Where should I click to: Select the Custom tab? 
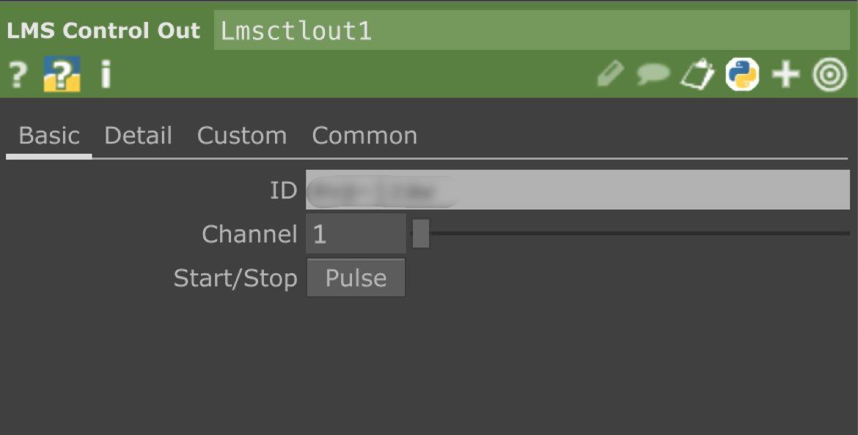pyautogui.click(x=242, y=136)
